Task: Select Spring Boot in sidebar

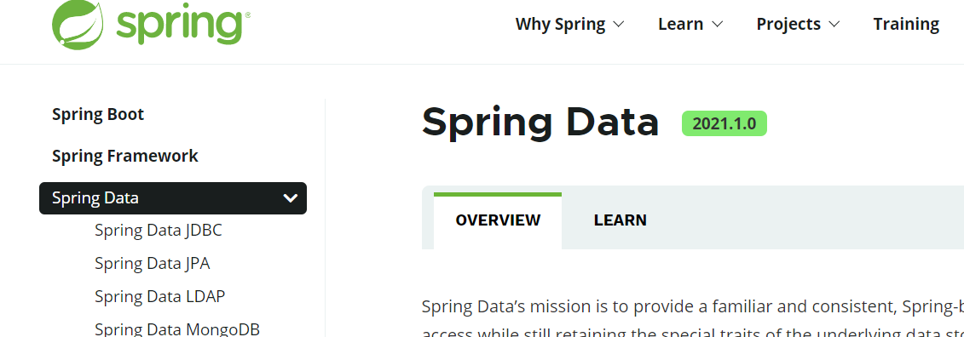Action: [x=98, y=115]
